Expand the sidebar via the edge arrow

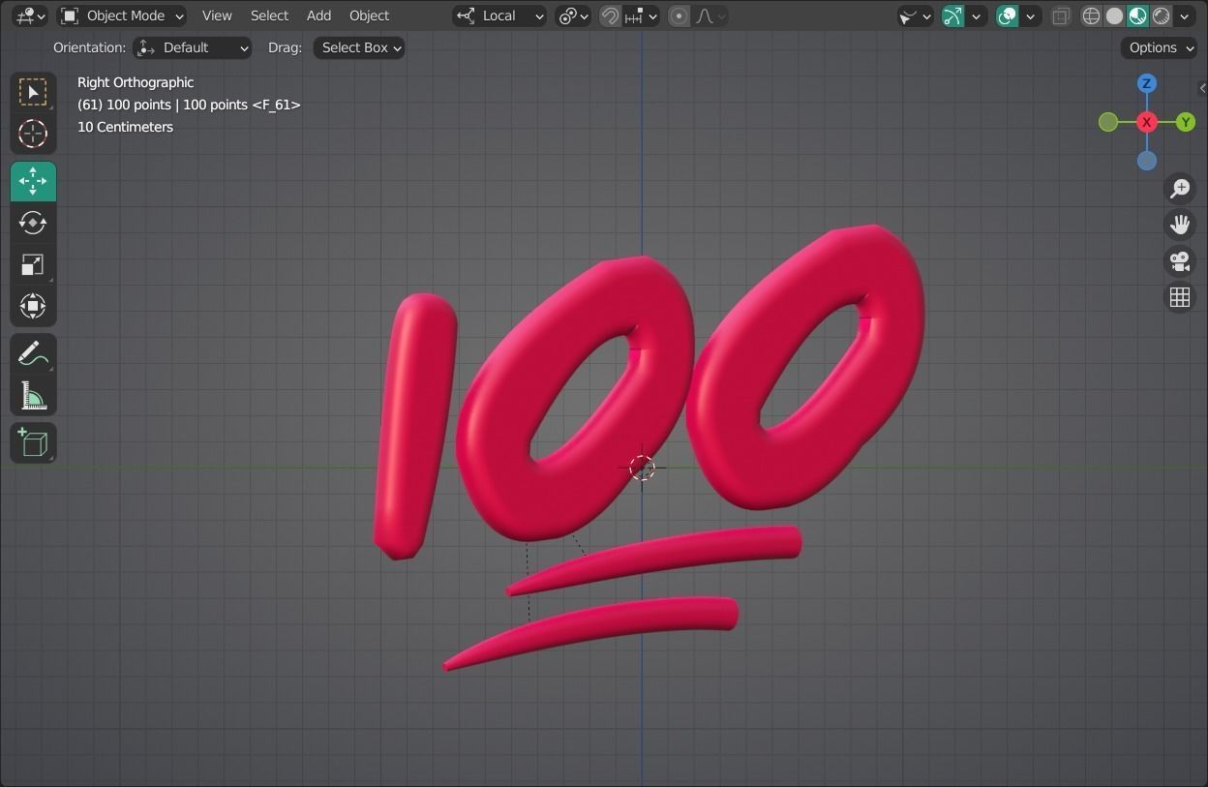pyautogui.click(x=1202, y=88)
